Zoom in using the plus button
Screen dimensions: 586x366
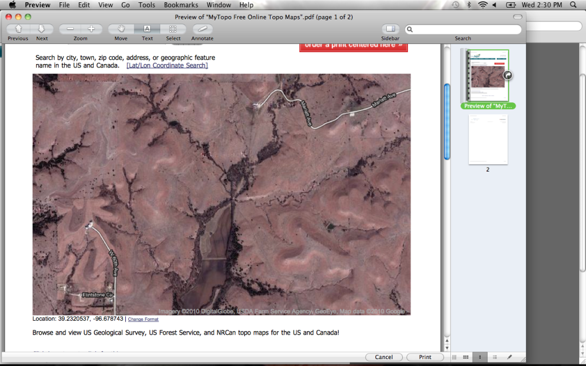(91, 29)
